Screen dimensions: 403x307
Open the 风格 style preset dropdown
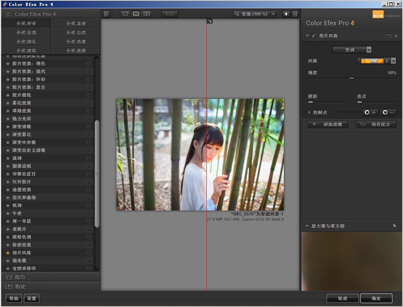pos(377,61)
